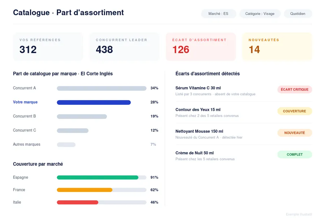Open Nettoyant Mousse 150 ml item

199,131
